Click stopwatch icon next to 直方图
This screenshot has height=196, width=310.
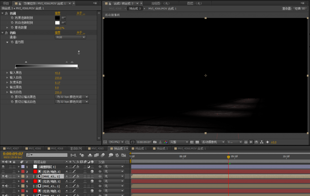12,42
